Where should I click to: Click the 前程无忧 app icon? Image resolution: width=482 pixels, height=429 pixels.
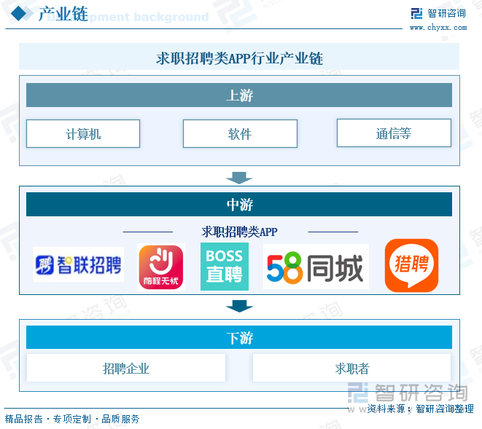161,267
